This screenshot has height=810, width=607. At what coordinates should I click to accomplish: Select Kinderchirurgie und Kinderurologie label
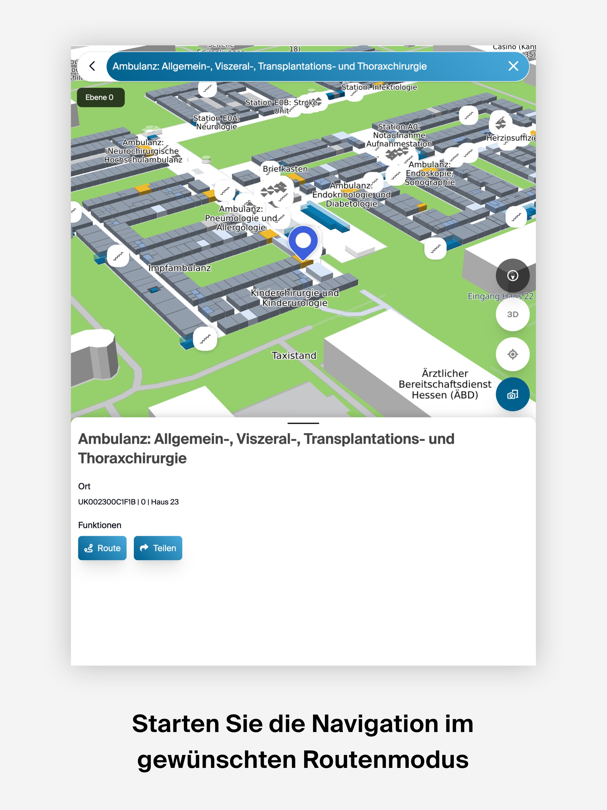tap(295, 298)
